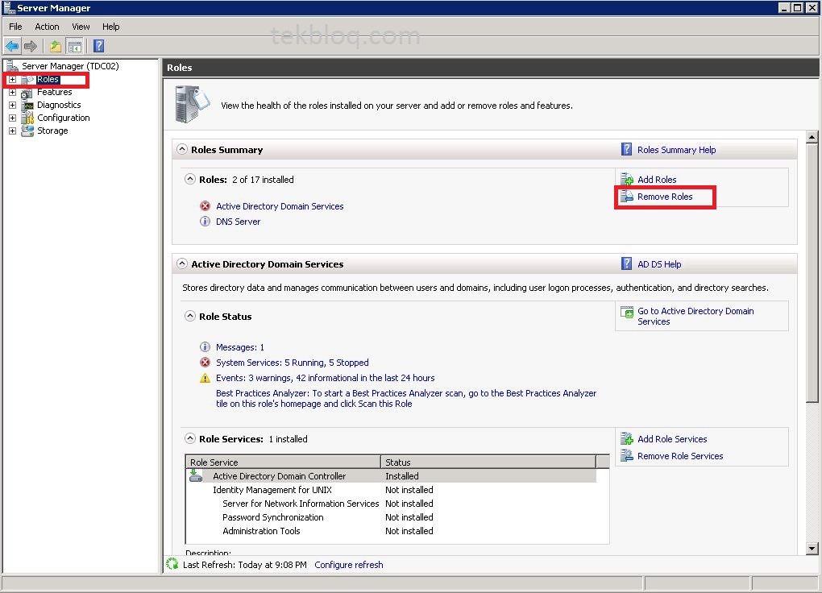822x593 pixels.
Task: Click the Add Role Services link
Action: point(672,439)
